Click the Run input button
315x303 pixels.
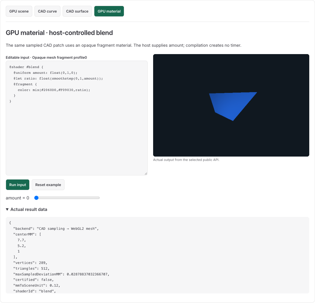[x=18, y=185]
